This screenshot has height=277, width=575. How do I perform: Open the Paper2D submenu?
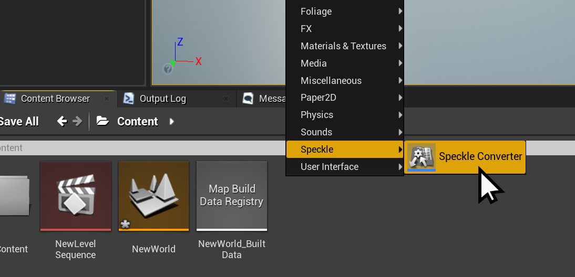click(x=345, y=98)
